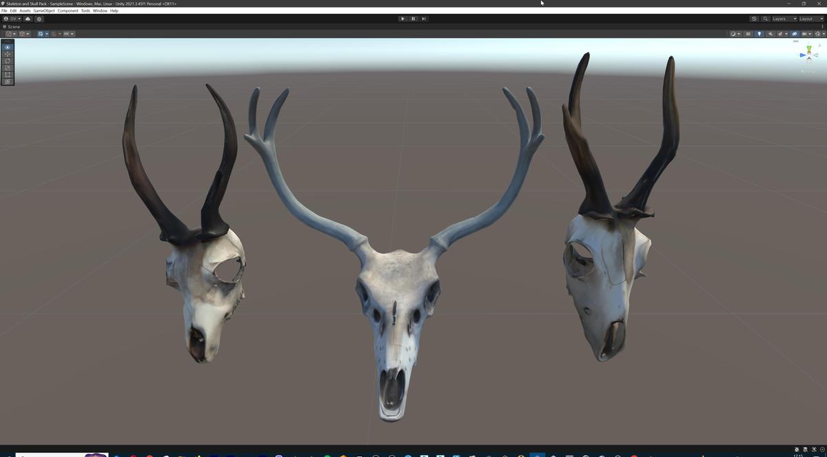Toggle scene lighting in the Scene view
Viewport: 827px width, 457px height.
(x=759, y=34)
